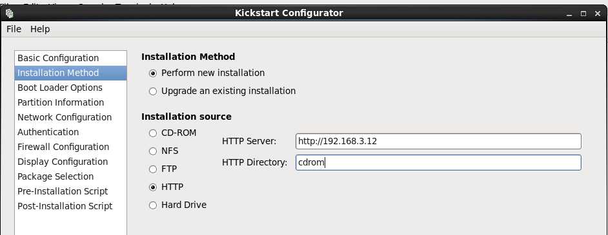Select the CD-ROM installation source
Image resolution: width=608 pixels, height=235 pixels.
(x=172, y=133)
